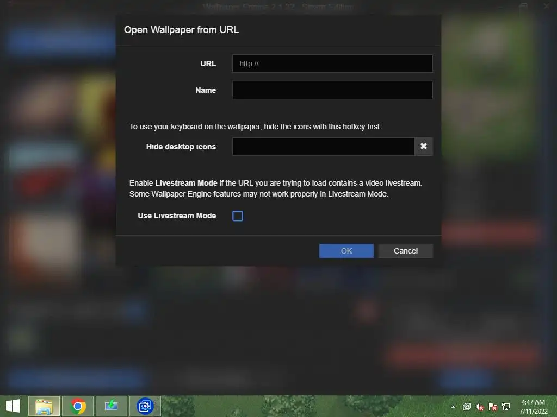Click the URL input field
This screenshot has width=557, height=417.
pos(332,64)
